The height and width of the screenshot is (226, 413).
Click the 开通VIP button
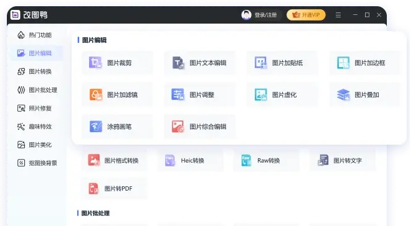tap(306, 15)
